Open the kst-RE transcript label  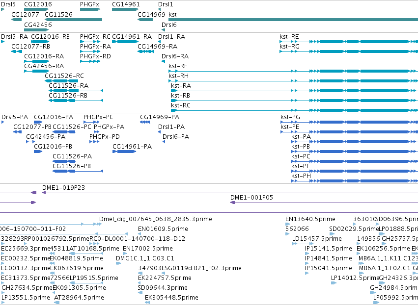click(289, 36)
